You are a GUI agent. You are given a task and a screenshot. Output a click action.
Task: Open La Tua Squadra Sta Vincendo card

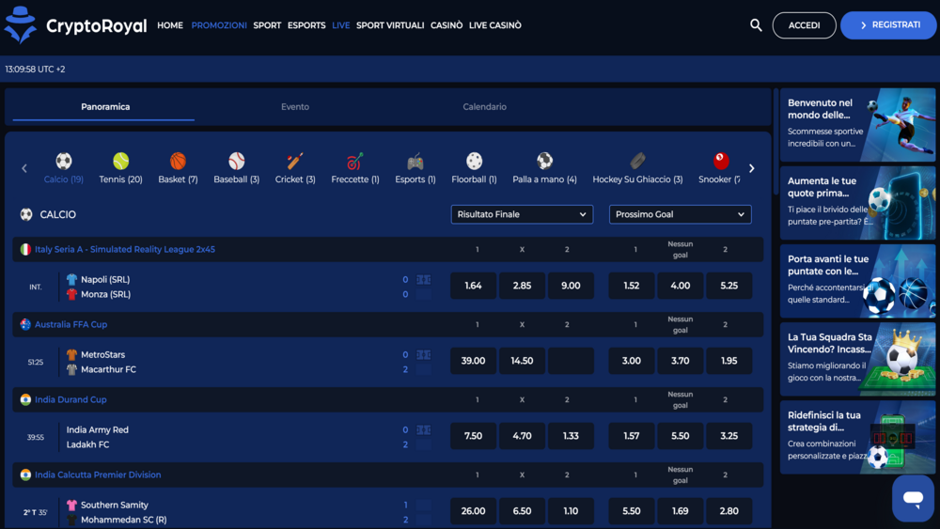857,360
